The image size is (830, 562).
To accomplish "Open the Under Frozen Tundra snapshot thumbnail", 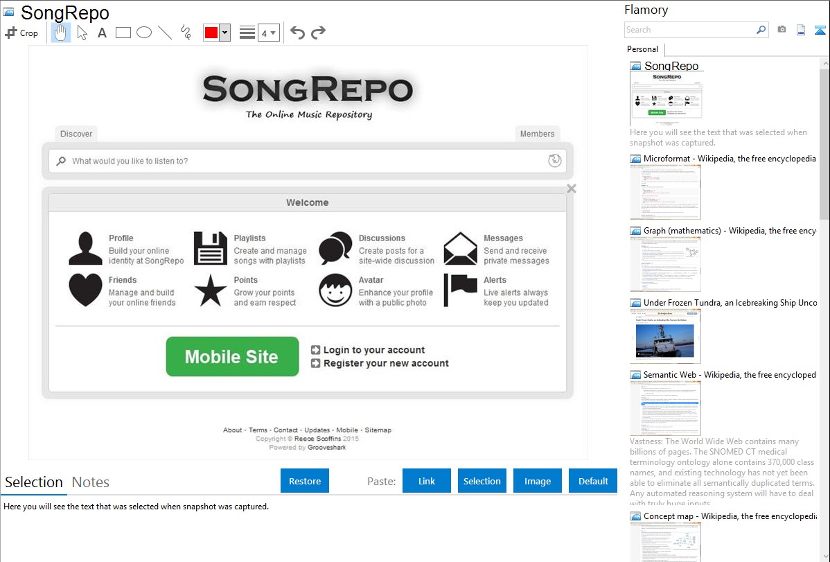I will click(665, 335).
